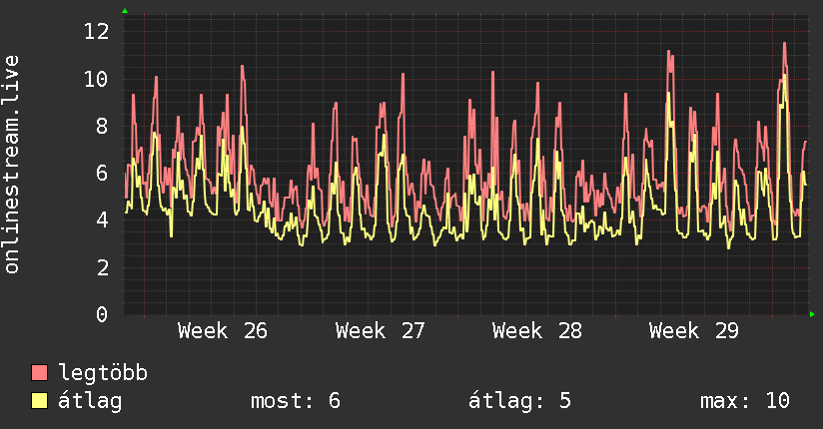The image size is (823, 429).
Task: Click the y-axis value 12
Action: click(97, 32)
